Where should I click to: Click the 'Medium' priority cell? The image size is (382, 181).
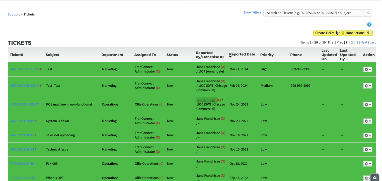click(x=267, y=85)
